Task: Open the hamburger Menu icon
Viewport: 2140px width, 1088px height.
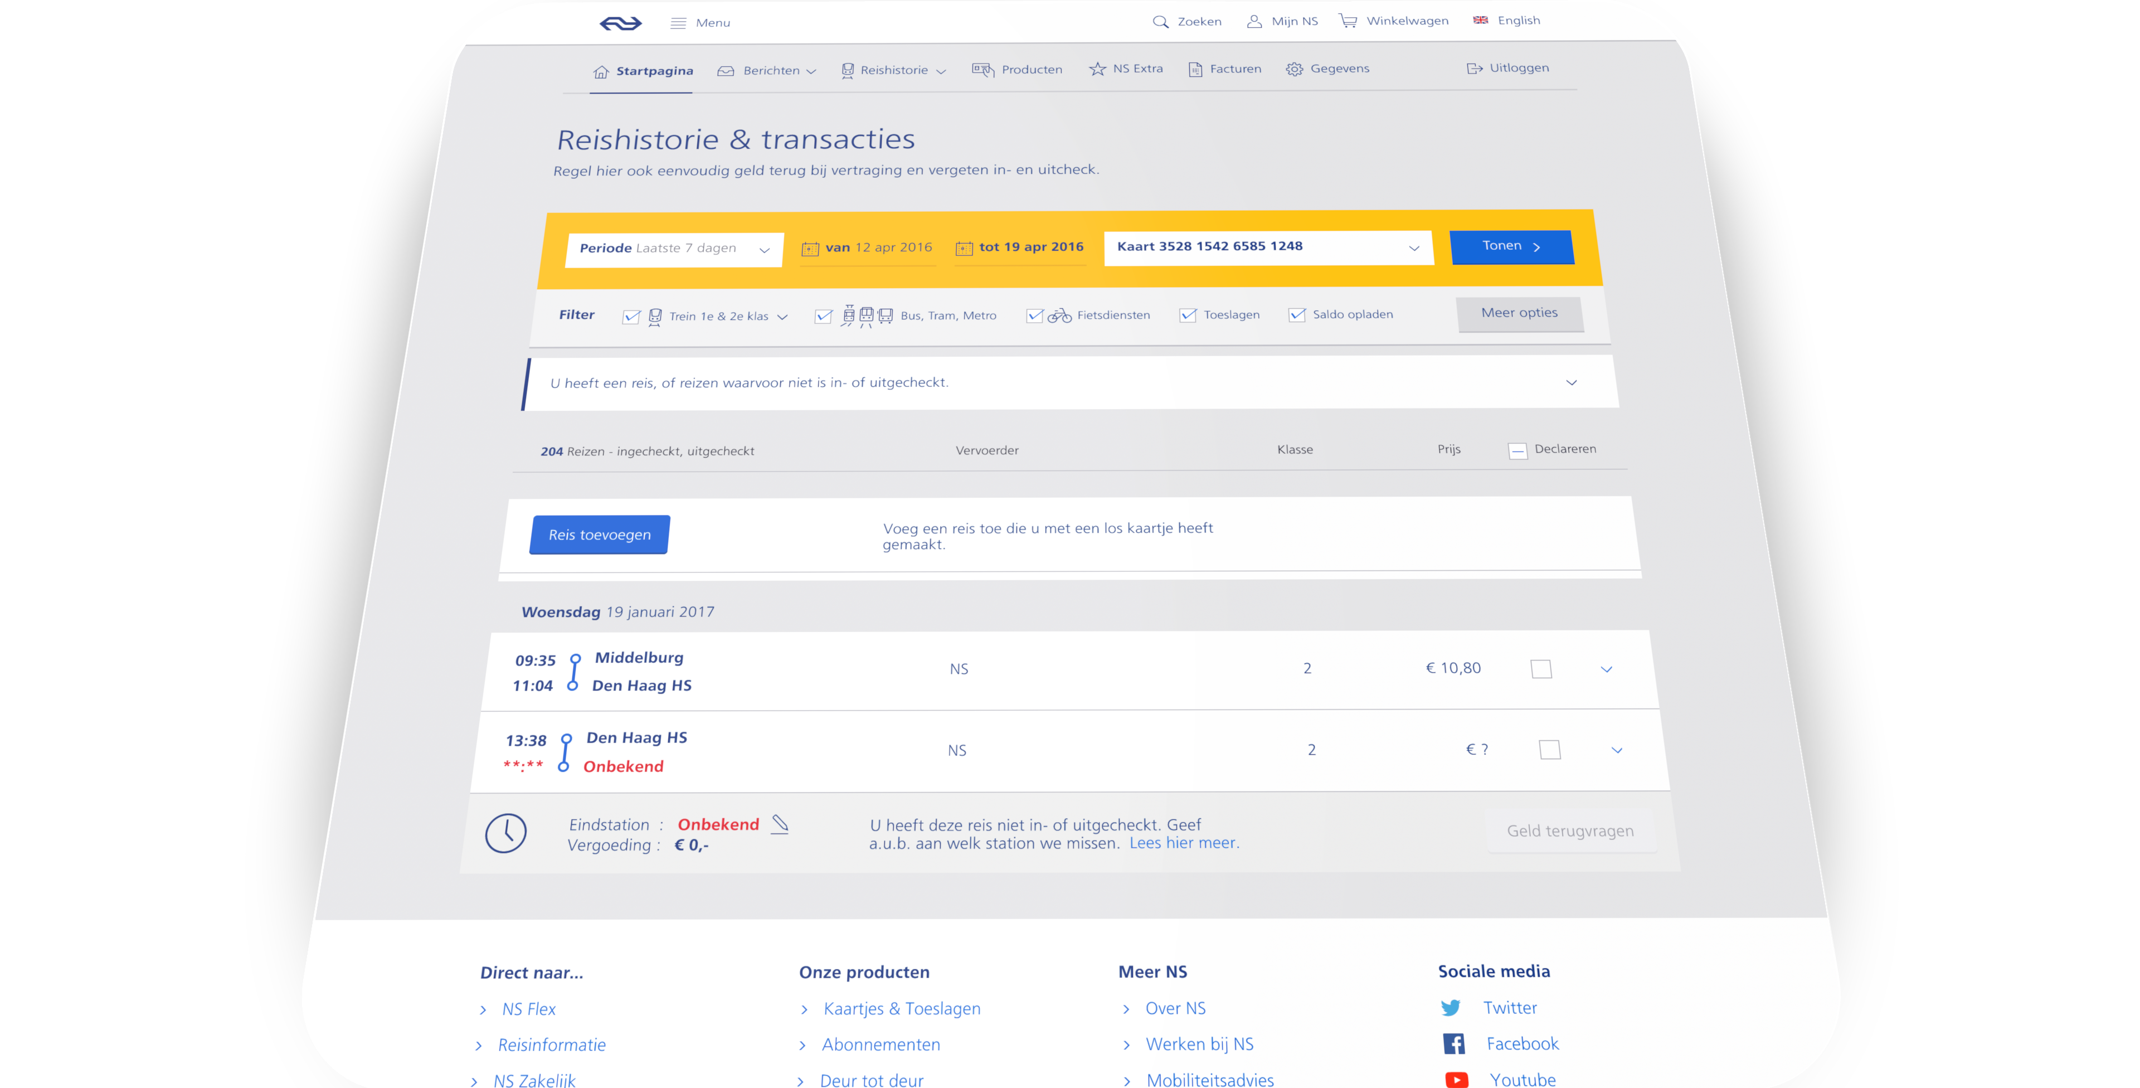Action: coord(678,23)
